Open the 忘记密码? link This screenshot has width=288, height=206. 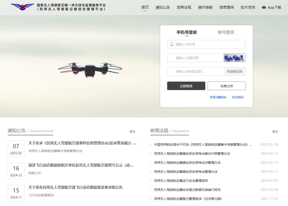click(238, 97)
